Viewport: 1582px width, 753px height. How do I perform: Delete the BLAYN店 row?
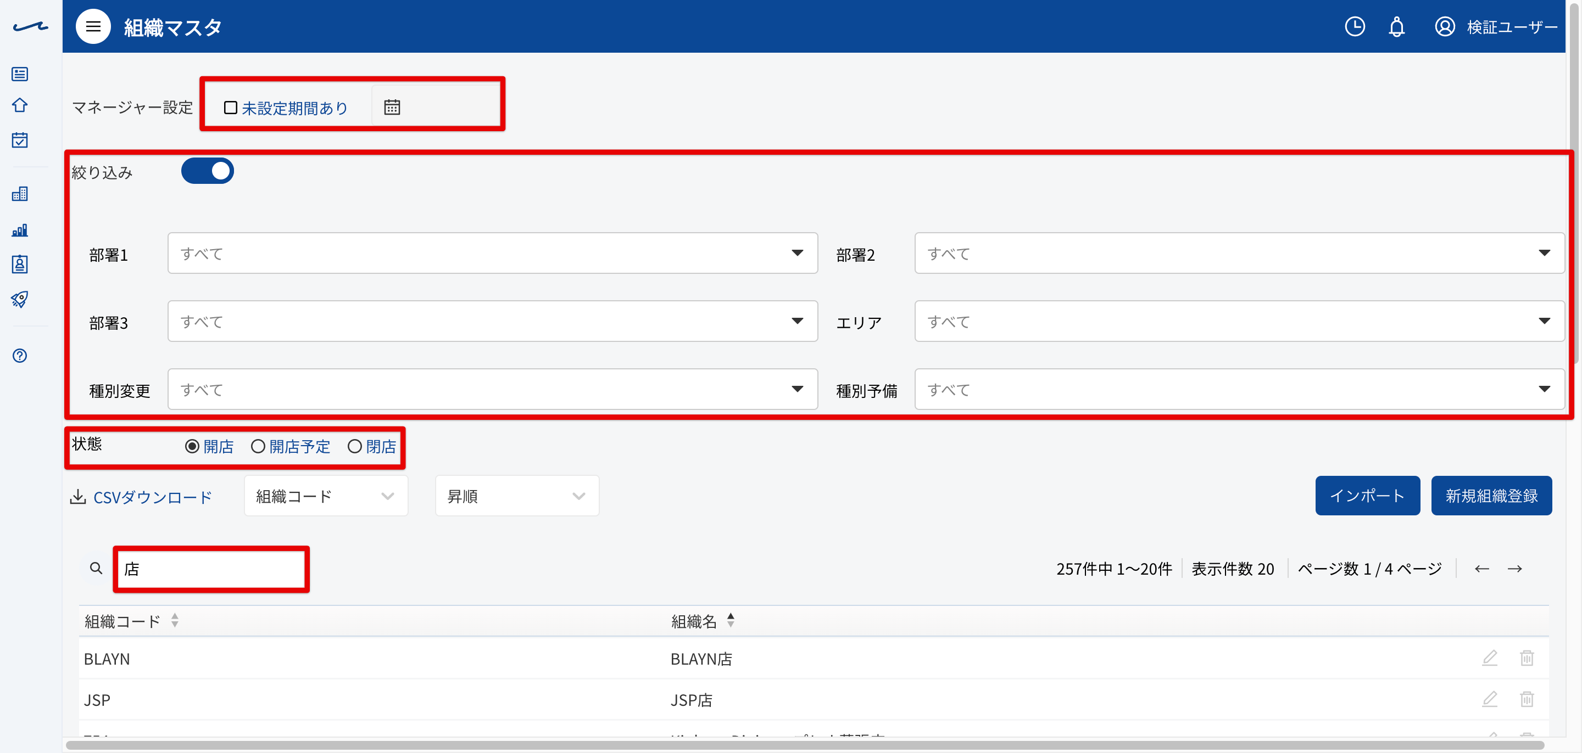[x=1526, y=658]
